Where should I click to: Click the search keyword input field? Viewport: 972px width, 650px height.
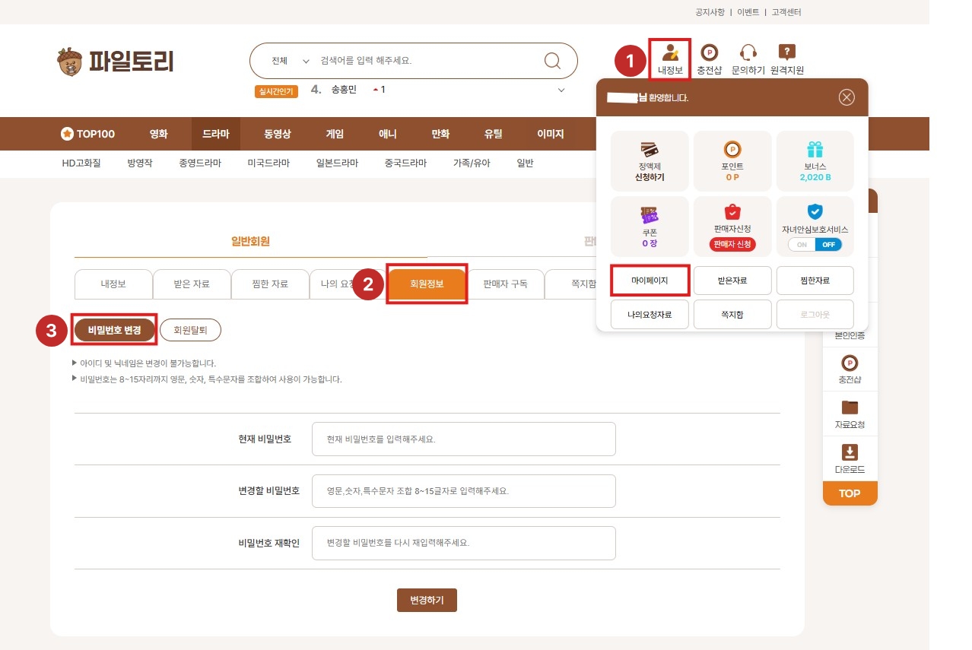[426, 61]
